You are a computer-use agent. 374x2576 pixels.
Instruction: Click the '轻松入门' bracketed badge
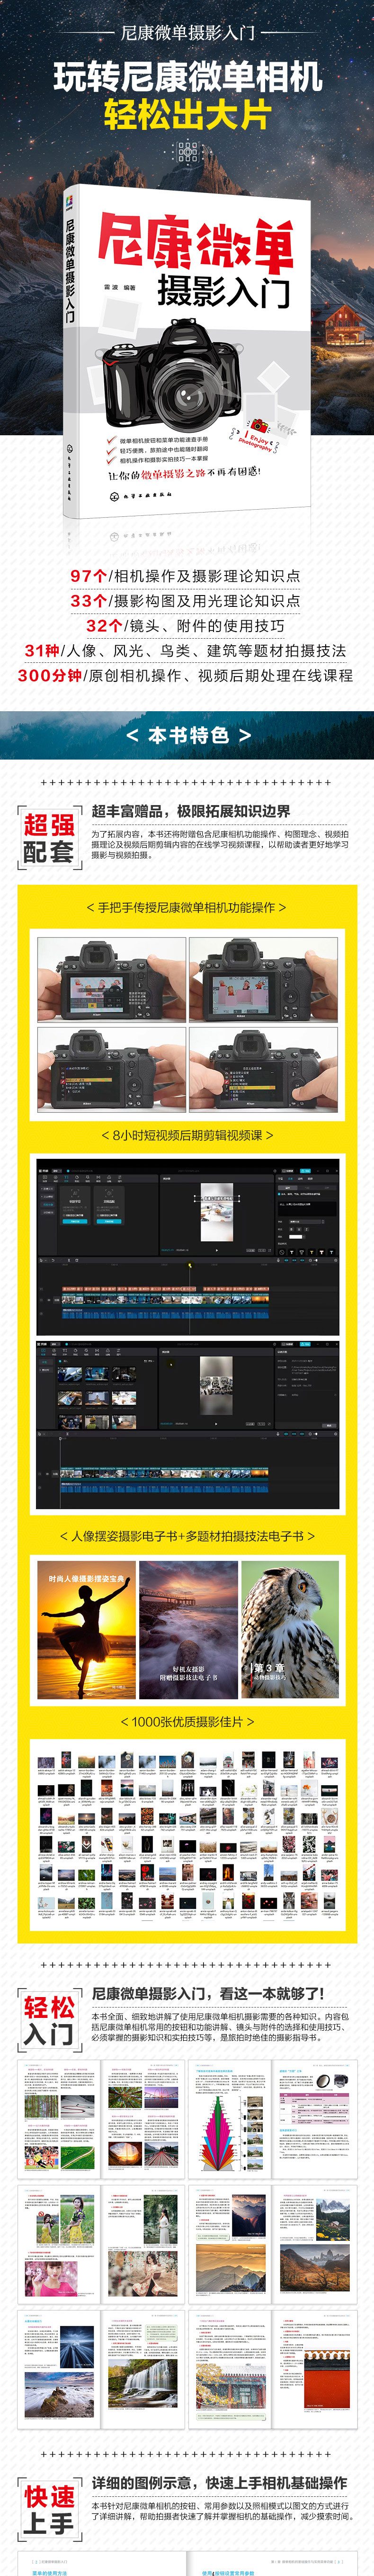(49, 2020)
